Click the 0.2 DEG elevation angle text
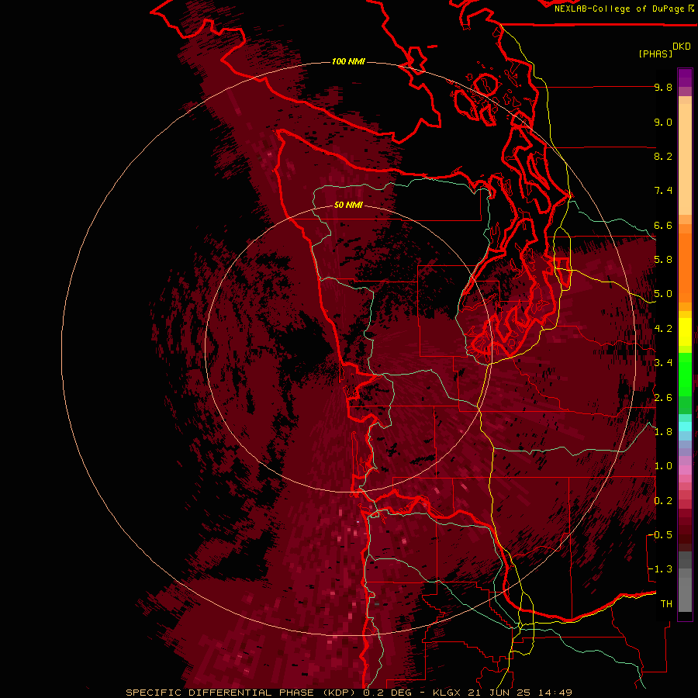 point(387,693)
